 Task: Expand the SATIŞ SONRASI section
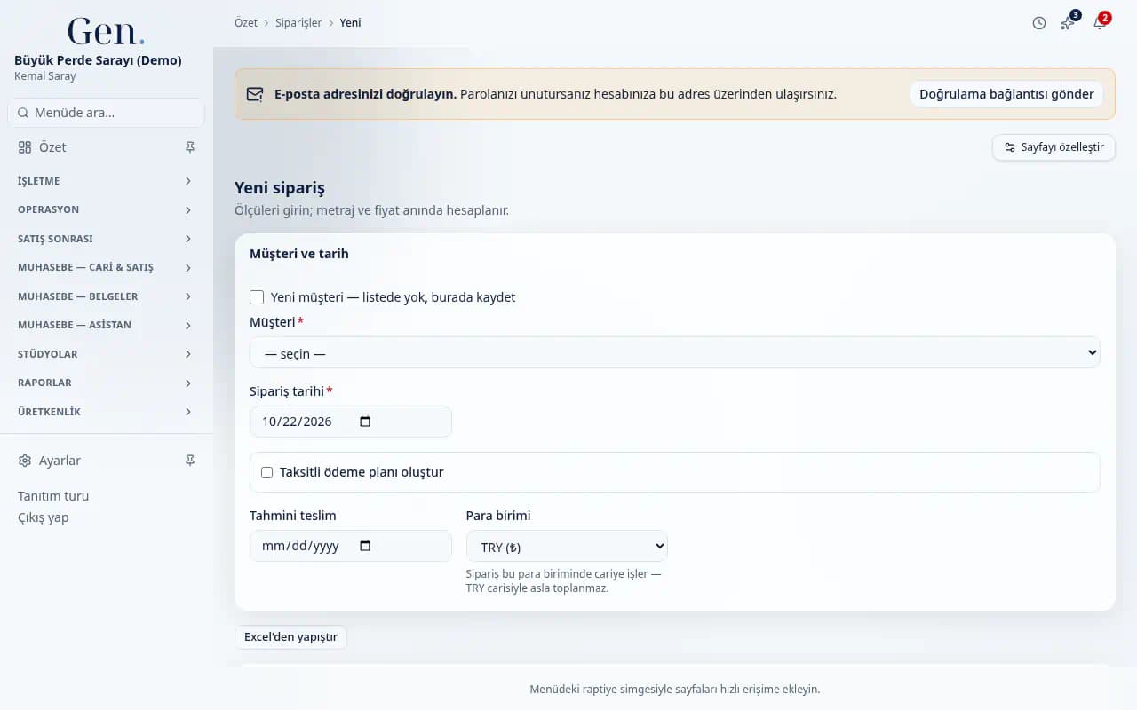pos(106,239)
